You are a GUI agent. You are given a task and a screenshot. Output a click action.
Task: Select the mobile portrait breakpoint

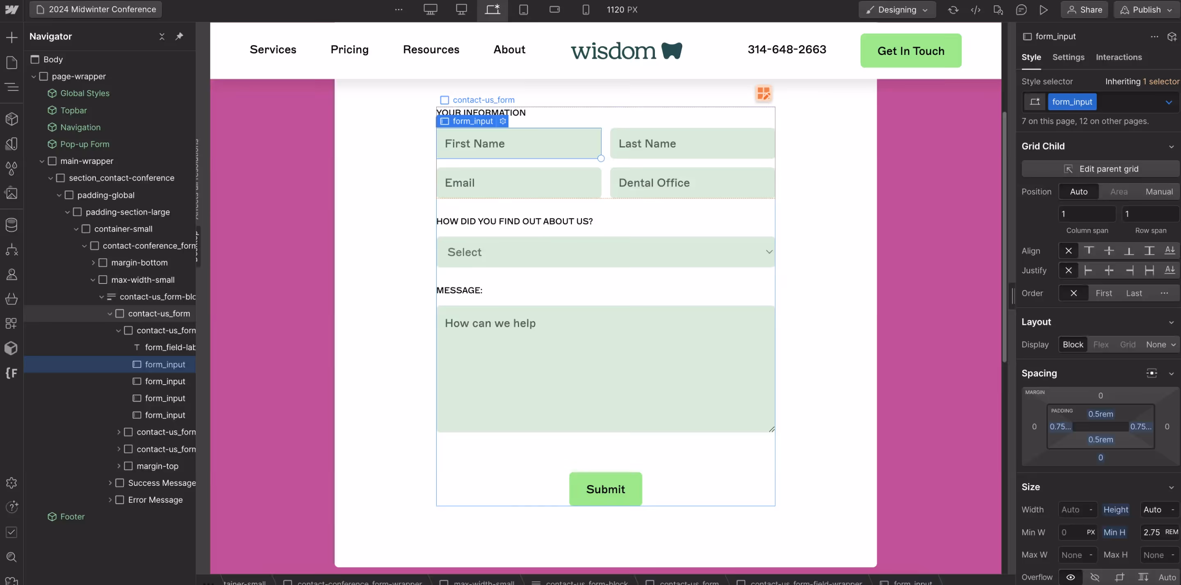click(586, 9)
